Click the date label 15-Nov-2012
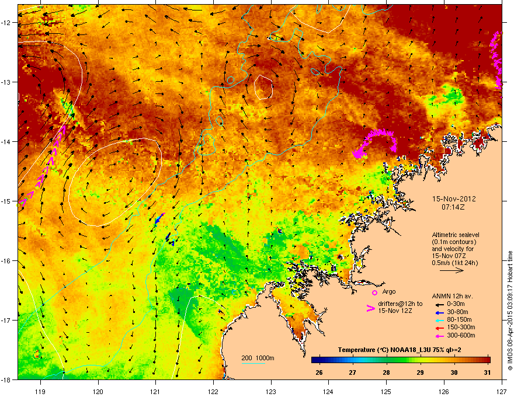Screen dimensions: 514x397 coord(454,199)
